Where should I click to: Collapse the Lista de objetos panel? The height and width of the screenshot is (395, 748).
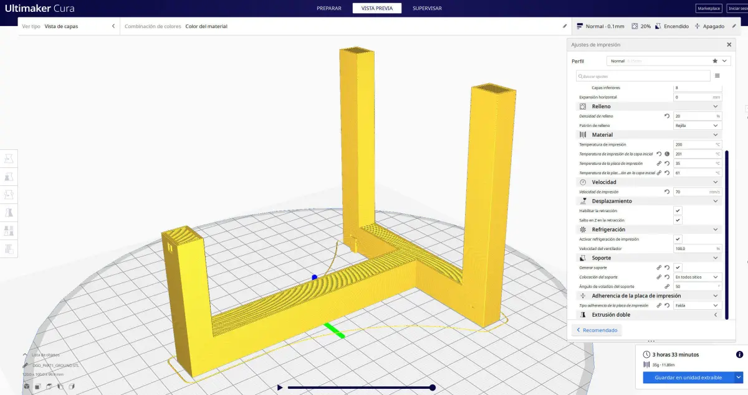[26, 354]
